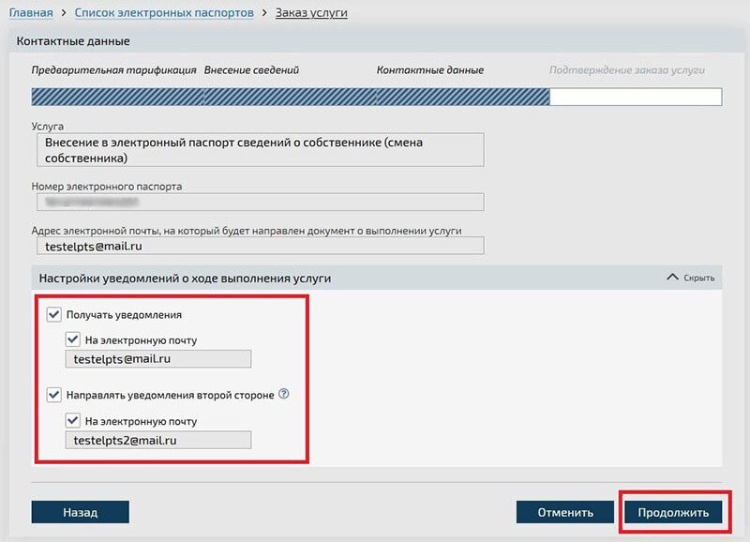The image size is (750, 542).
Task: Click the Номер электронного паспорта field
Action: click(261, 202)
